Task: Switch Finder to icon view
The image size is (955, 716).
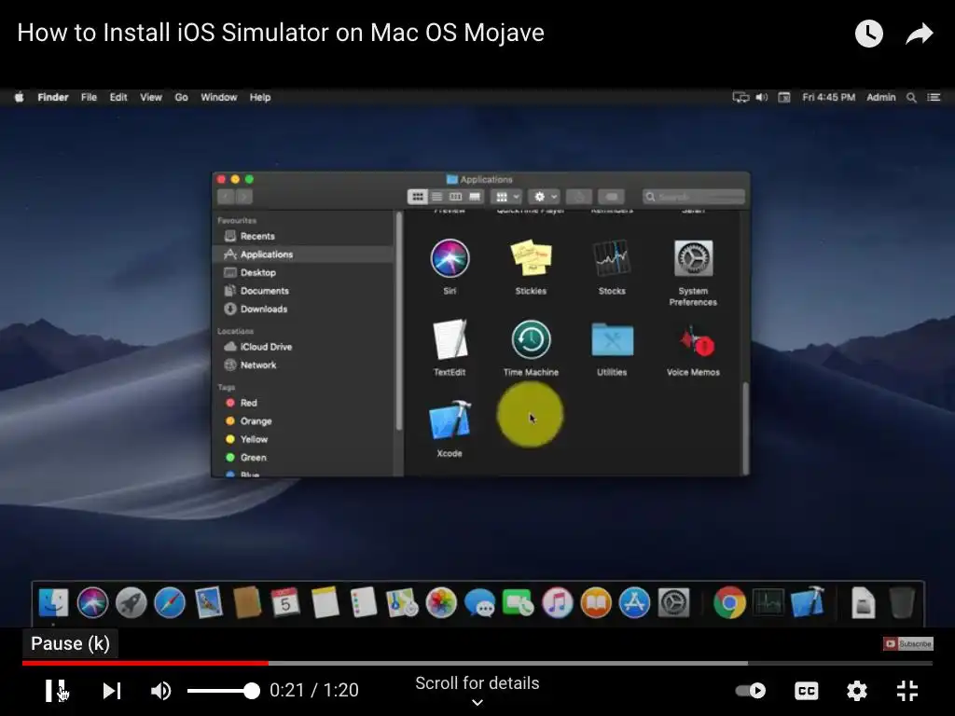Action: (418, 197)
